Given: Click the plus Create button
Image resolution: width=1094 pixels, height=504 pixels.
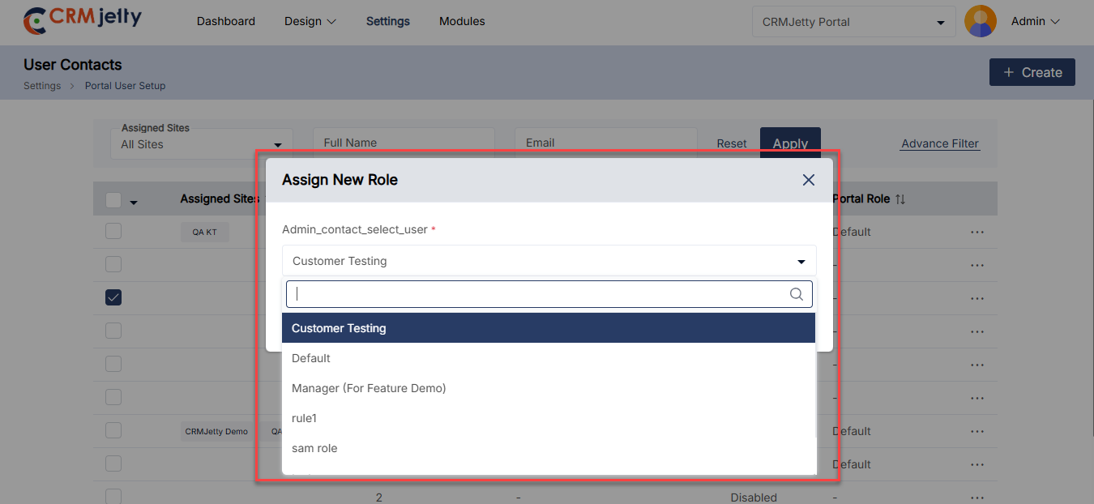Looking at the screenshot, I should tap(1032, 72).
